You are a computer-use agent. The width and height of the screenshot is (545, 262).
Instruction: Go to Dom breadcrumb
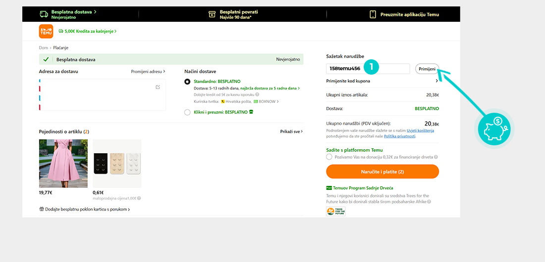pos(43,47)
